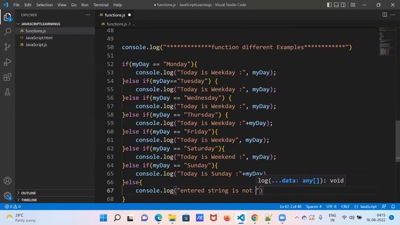The width and height of the screenshot is (400, 225).
Task: Open Customize Layout icon
Action: click(352, 5)
